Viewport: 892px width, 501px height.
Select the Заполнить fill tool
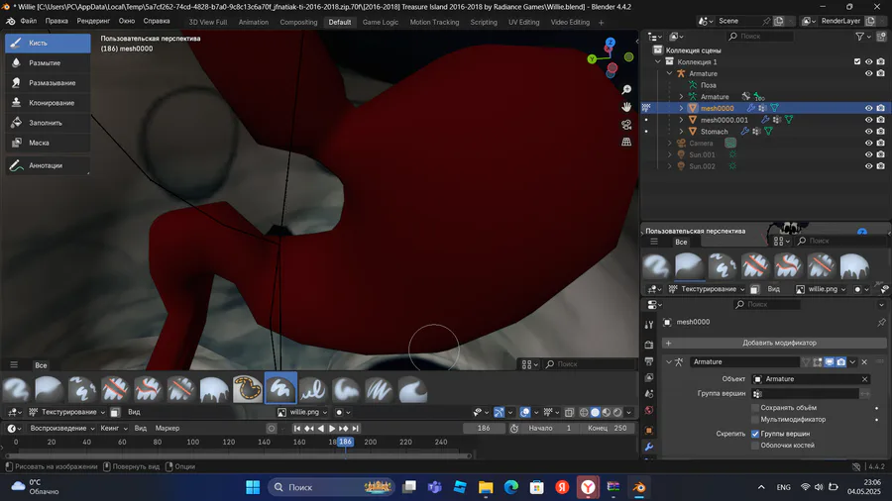(48, 123)
